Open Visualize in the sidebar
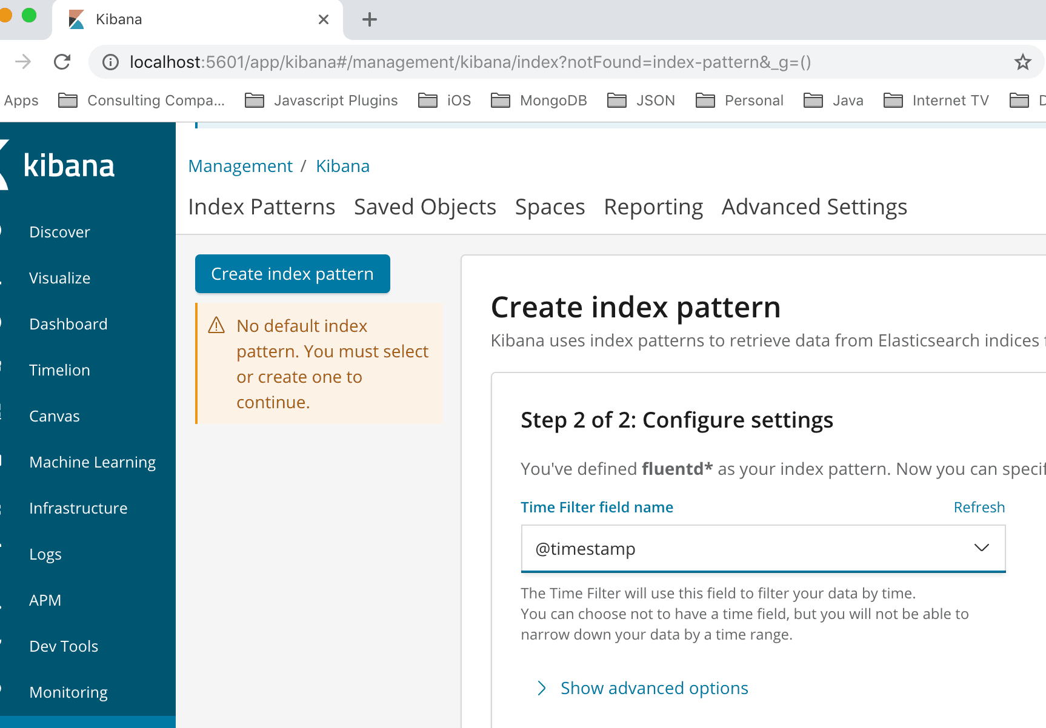Image resolution: width=1046 pixels, height=728 pixels. pos(59,278)
